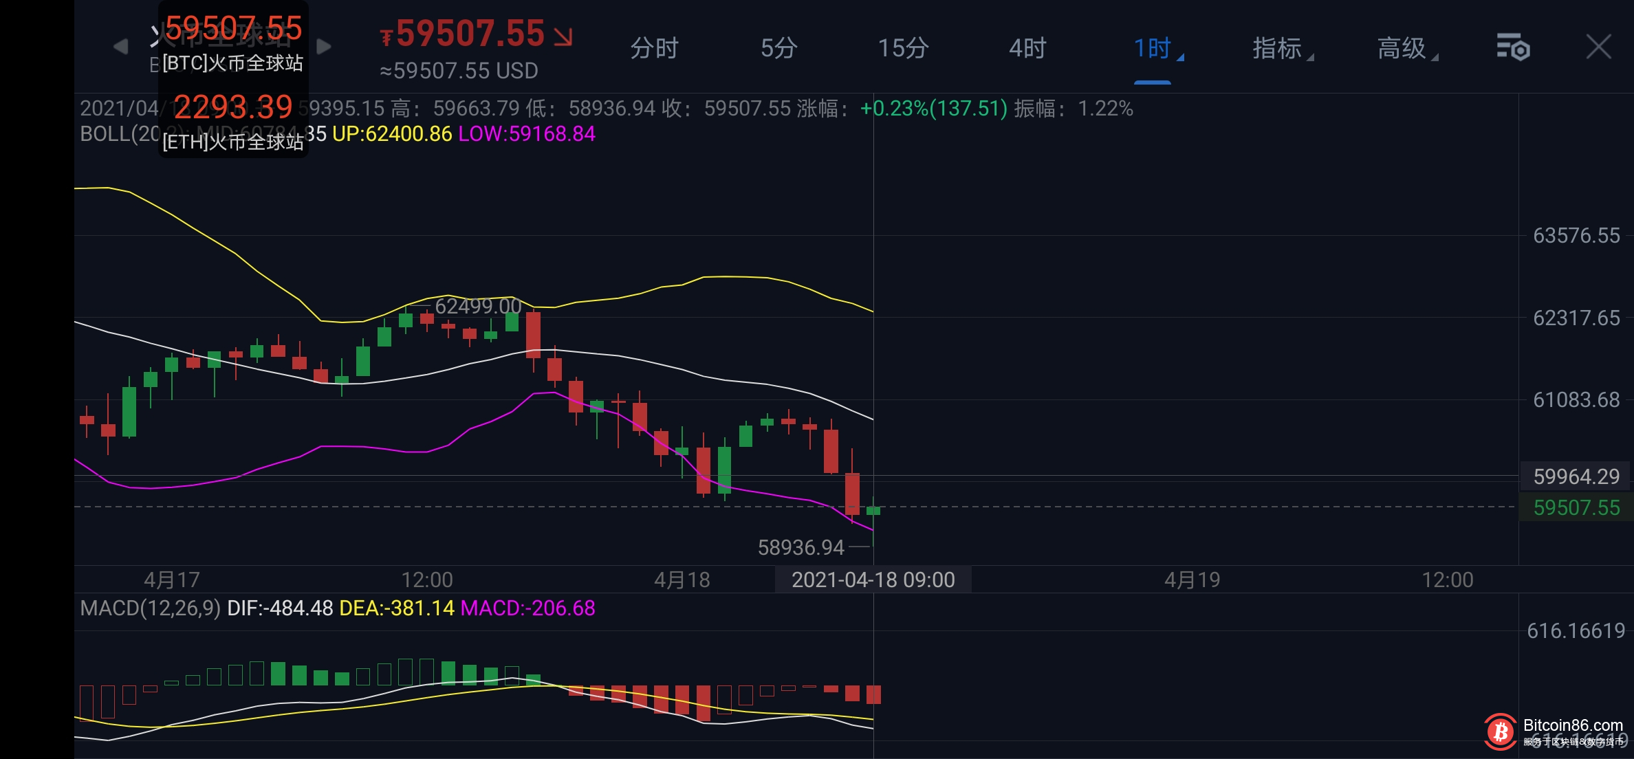Click the right arrow to next trading pair

pos(324,47)
